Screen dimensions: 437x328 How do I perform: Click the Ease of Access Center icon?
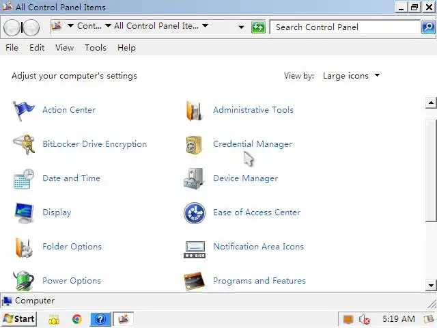[x=195, y=213]
